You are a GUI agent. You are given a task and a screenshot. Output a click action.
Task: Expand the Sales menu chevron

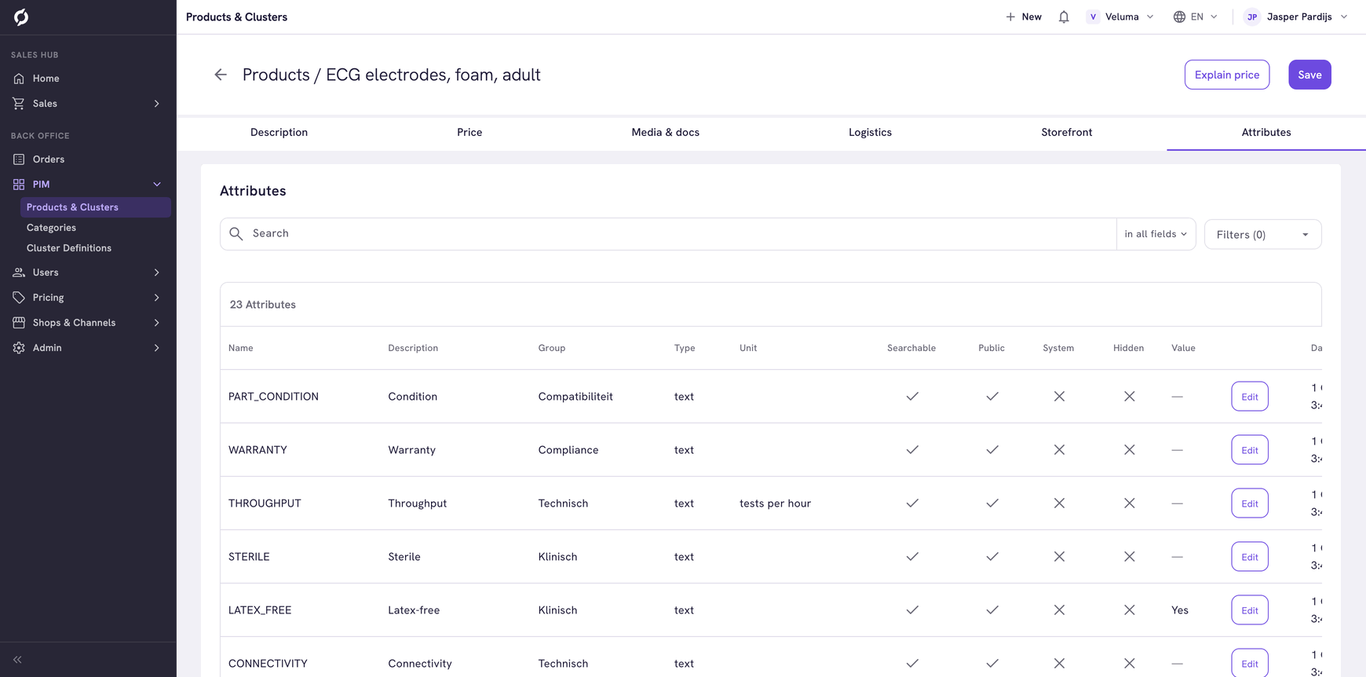[x=157, y=104]
